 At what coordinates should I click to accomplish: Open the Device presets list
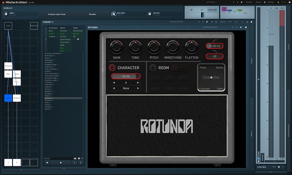[x=211, y=27]
